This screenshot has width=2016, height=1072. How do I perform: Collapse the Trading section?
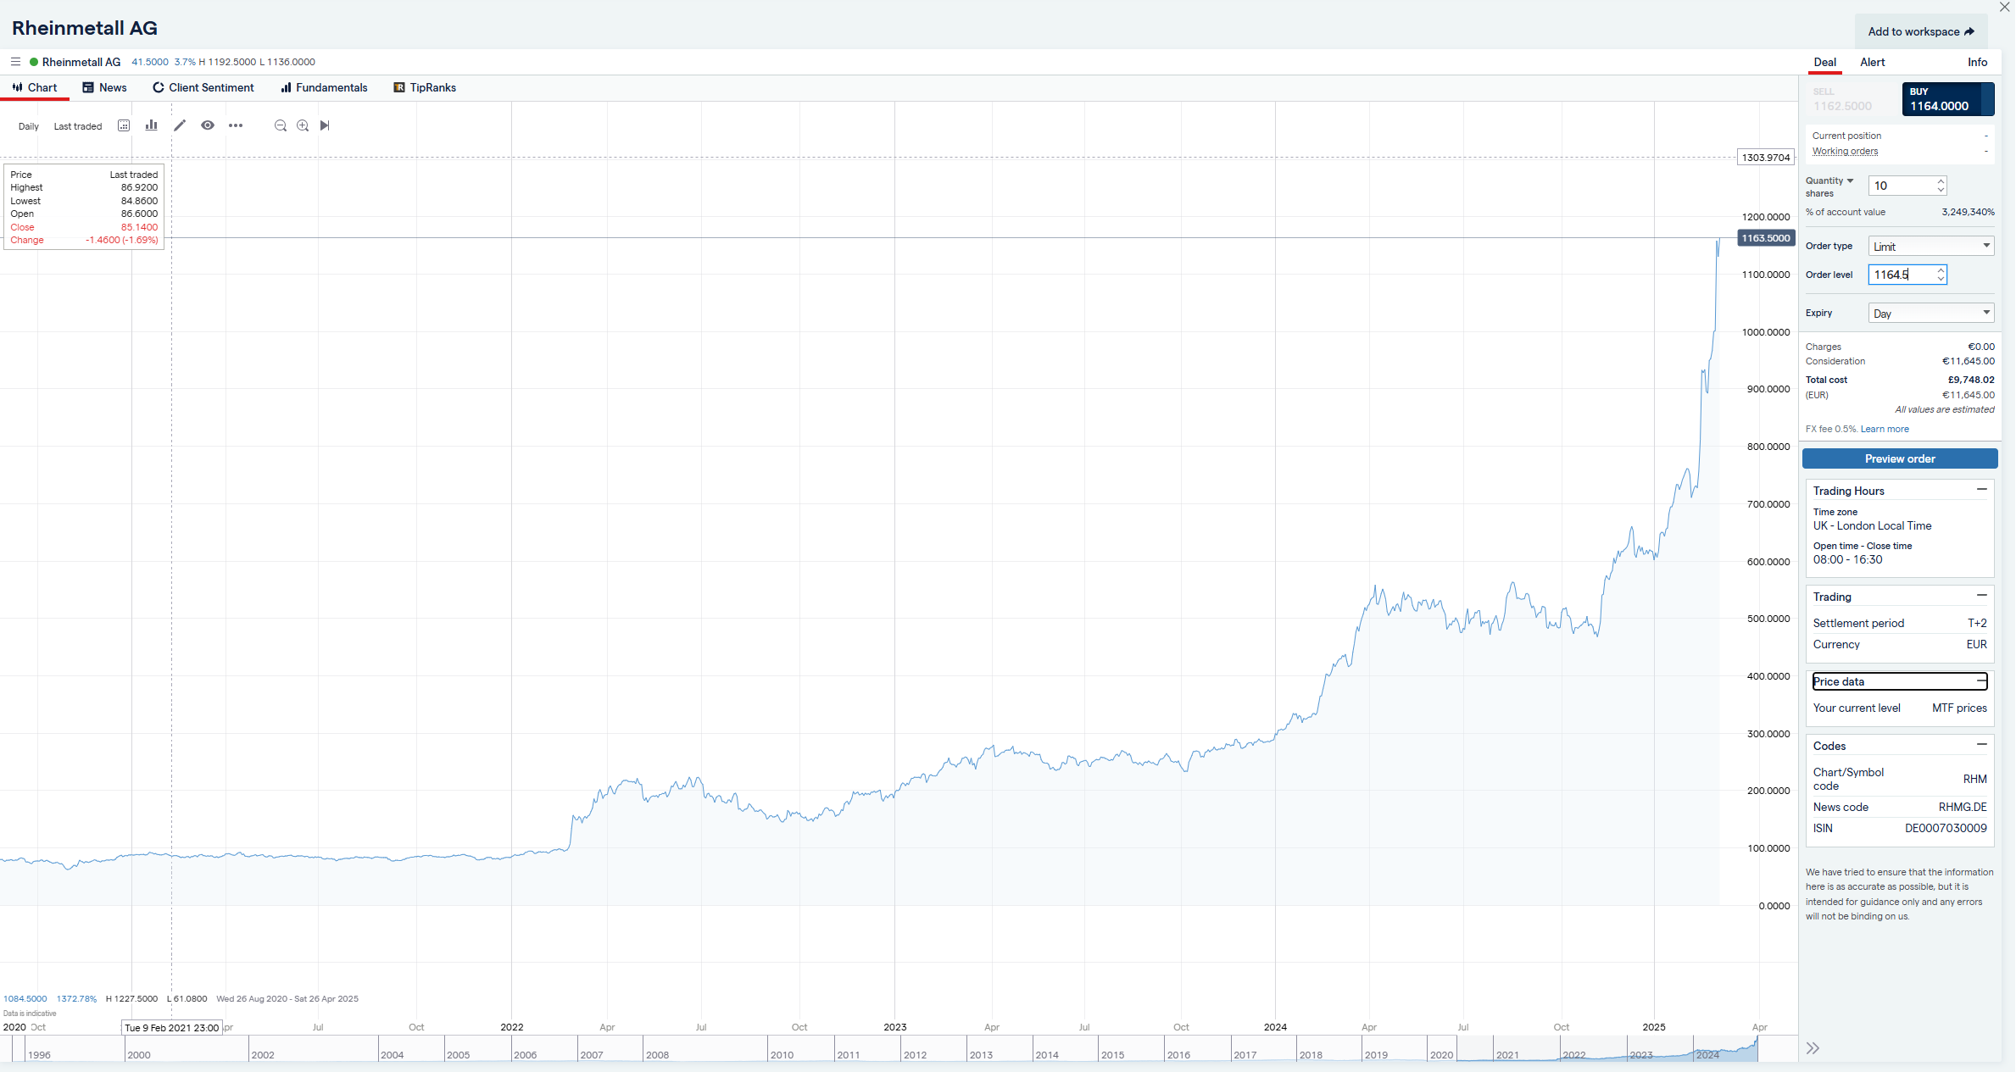(x=1981, y=596)
